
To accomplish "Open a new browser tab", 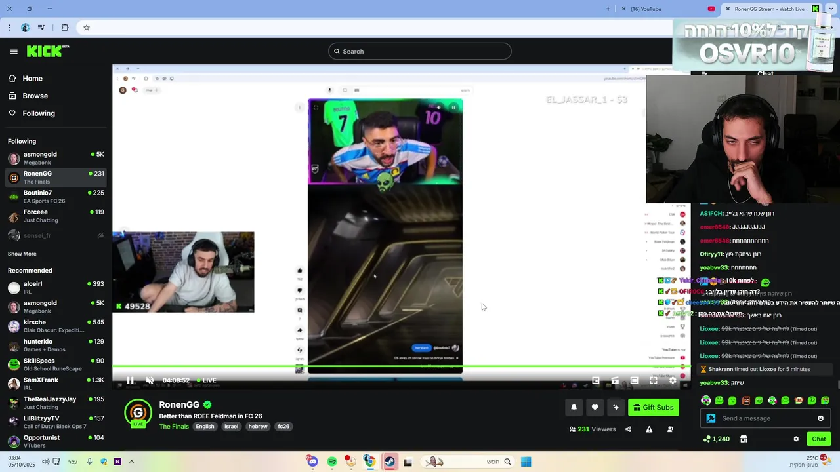I will 608,9.
